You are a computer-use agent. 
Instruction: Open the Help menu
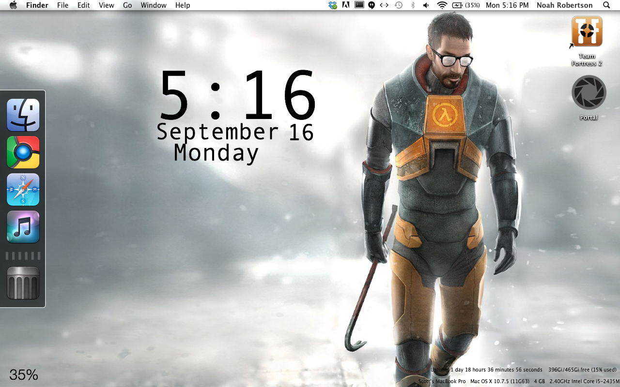click(x=183, y=5)
